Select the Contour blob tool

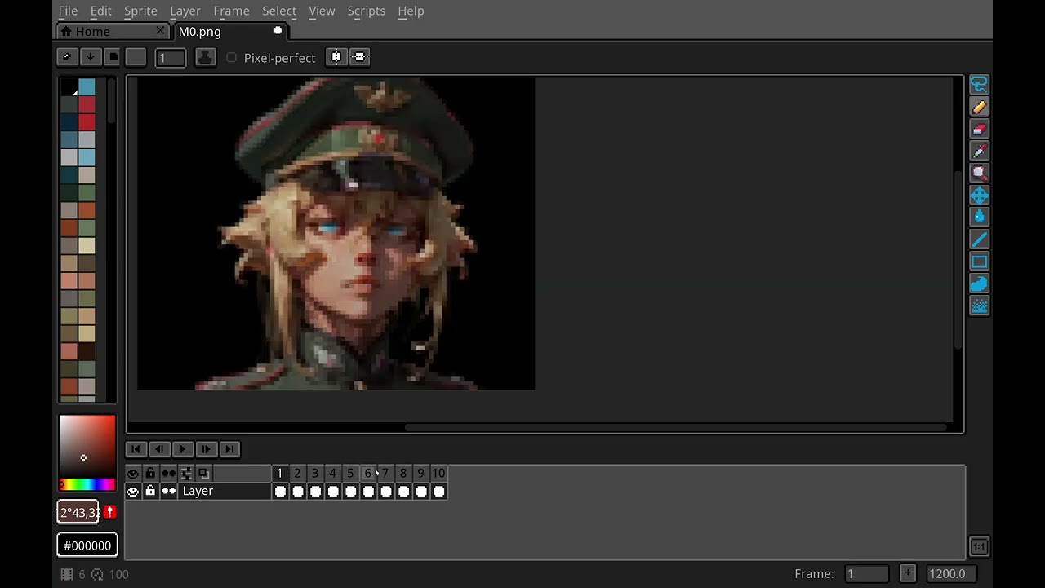(x=979, y=283)
